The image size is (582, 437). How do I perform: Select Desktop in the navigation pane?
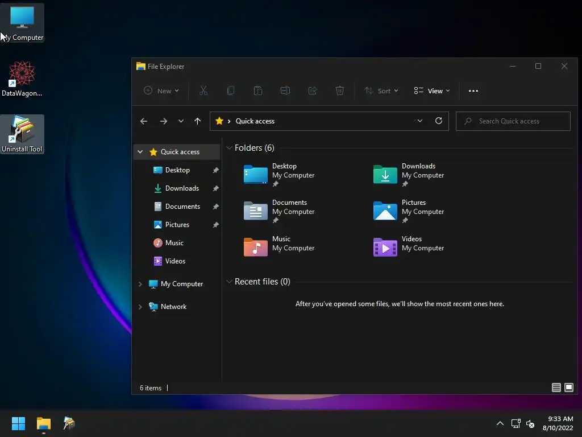(x=177, y=170)
